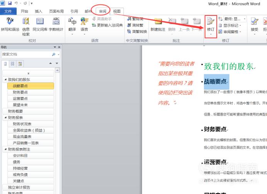
Task: Close the 导航 navigation pane
Action: coord(59,47)
